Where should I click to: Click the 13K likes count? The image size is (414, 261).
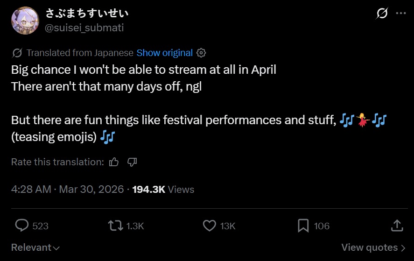coord(228,226)
